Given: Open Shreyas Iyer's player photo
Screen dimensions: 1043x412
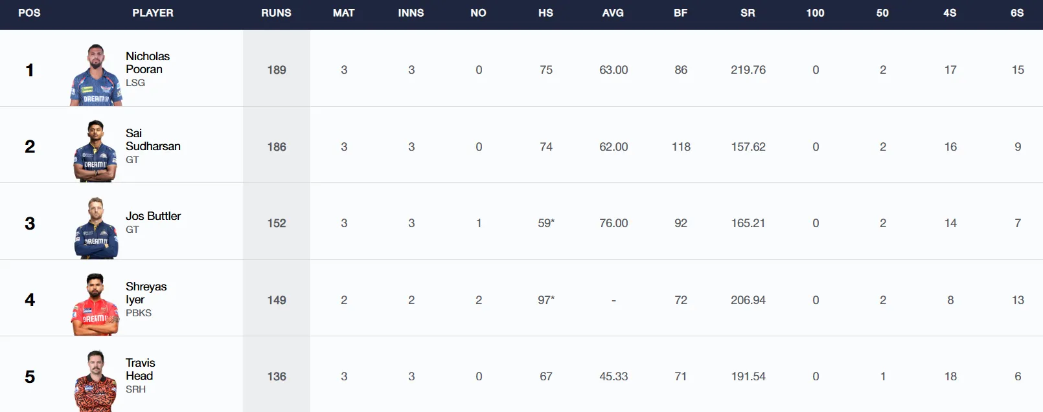Looking at the screenshot, I should click(96, 304).
